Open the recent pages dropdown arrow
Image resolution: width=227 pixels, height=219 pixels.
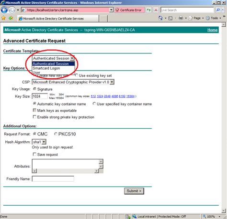18,10
